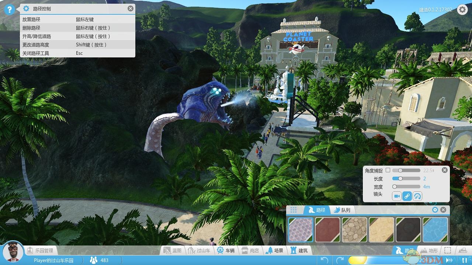Click the chain link camera icon

[407, 196]
